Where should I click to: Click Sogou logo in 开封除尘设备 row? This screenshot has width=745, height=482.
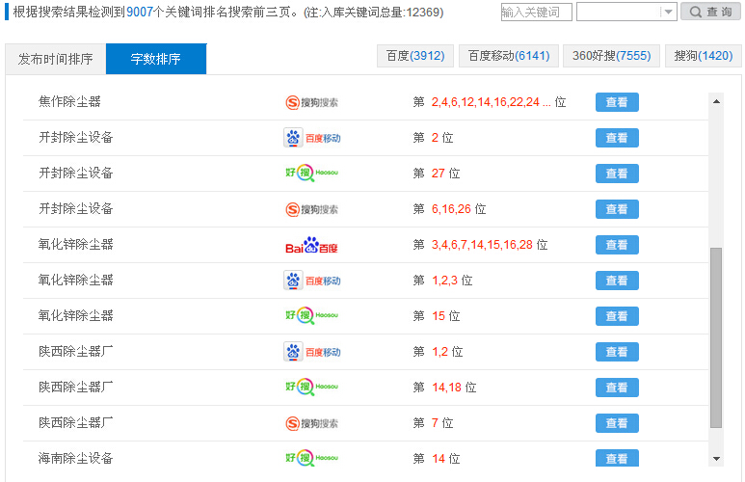click(311, 209)
